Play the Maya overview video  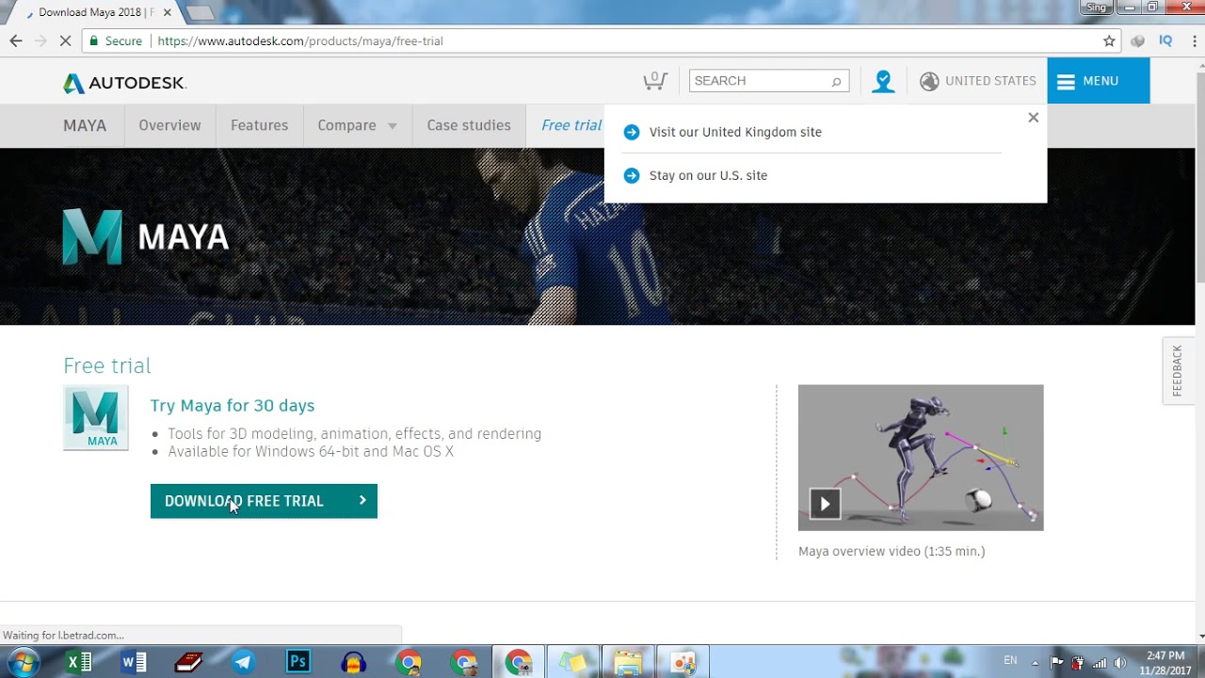pyautogui.click(x=825, y=504)
